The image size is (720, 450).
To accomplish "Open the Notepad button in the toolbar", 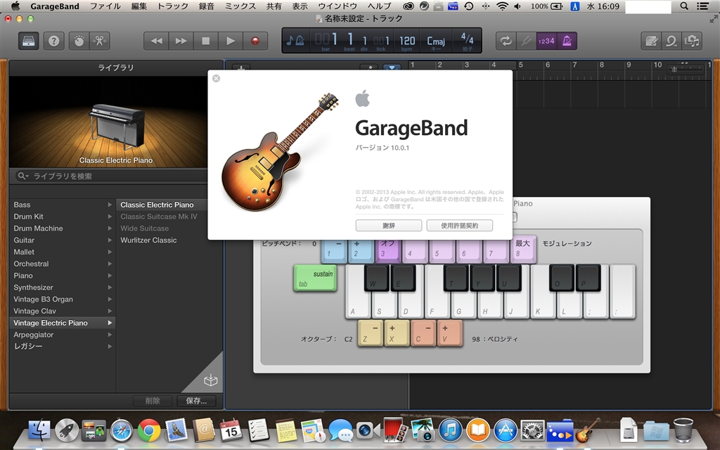I will [x=652, y=41].
